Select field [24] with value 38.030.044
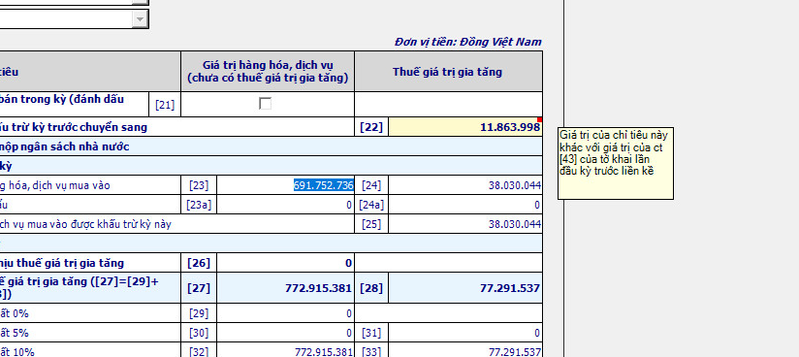Image resolution: width=799 pixels, height=357 pixels. tap(464, 185)
